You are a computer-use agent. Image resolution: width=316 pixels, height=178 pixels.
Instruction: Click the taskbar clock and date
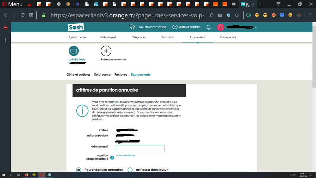pos(302,175)
